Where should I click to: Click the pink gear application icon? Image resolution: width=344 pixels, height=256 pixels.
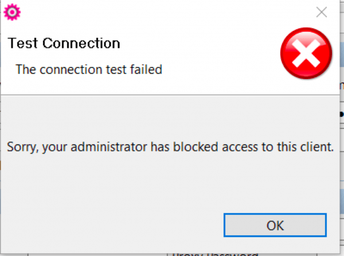tap(12, 12)
